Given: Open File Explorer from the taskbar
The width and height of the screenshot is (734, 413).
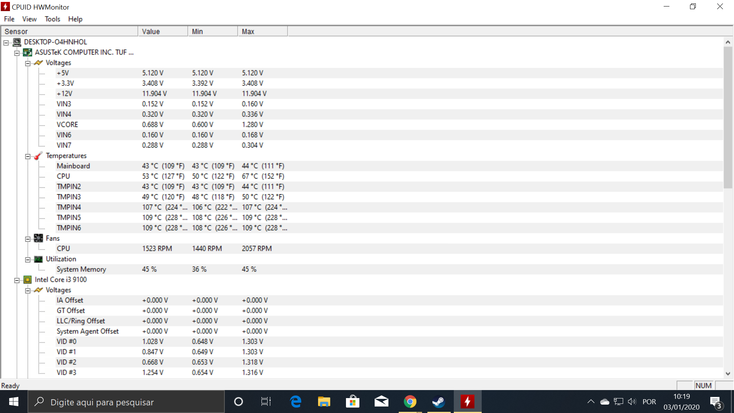Looking at the screenshot, I should [324, 402].
